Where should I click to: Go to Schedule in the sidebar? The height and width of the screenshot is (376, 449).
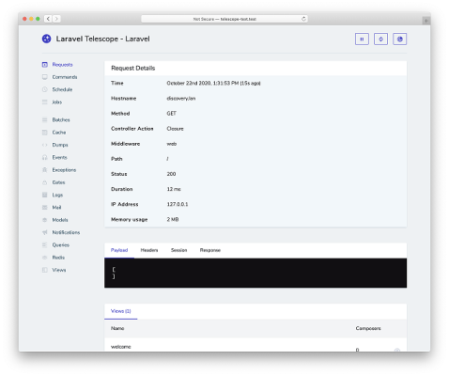point(62,89)
